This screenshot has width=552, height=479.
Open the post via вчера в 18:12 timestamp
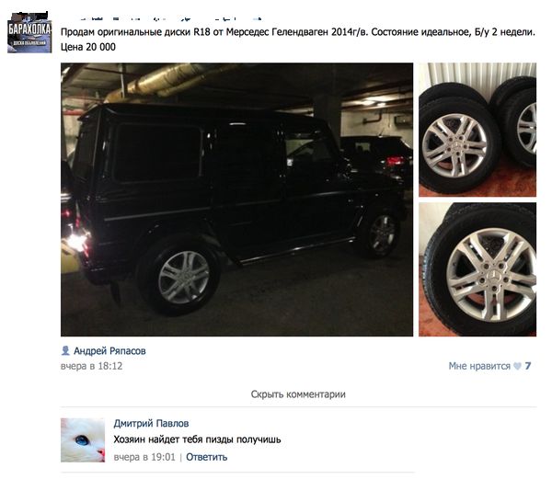pos(91,366)
